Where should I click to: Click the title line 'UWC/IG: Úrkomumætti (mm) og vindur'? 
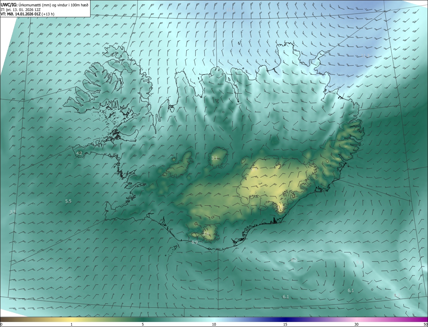click(x=44, y=5)
